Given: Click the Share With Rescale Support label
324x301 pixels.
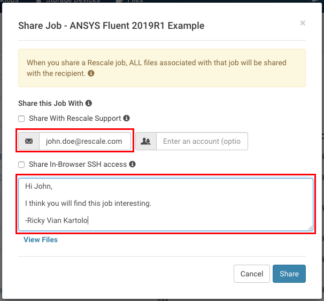Looking at the screenshot, I should pos(75,118).
